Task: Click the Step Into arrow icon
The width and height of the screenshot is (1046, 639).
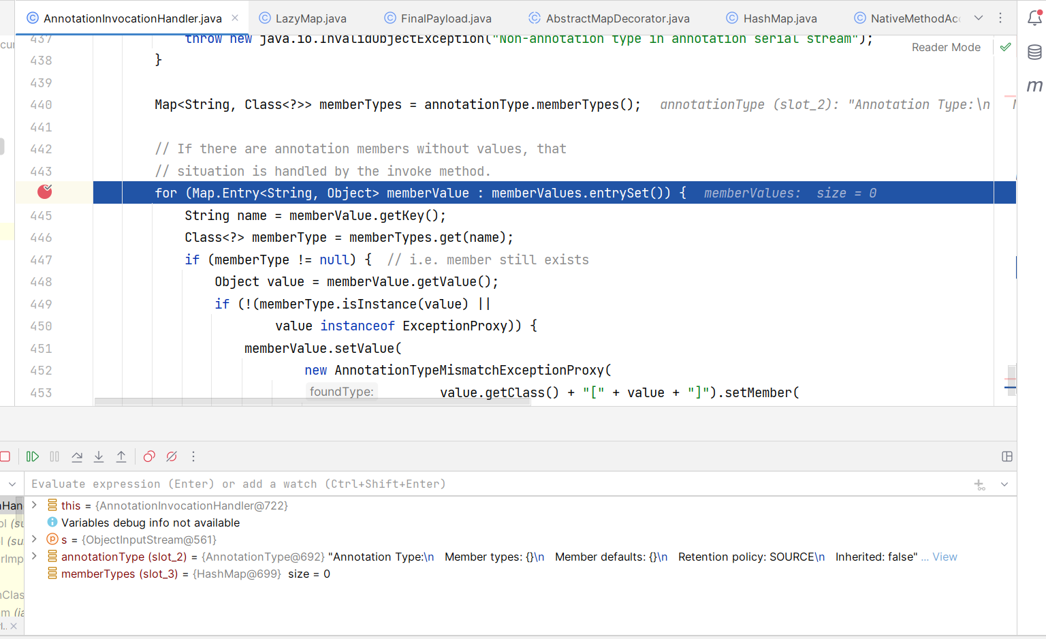Action: [99, 456]
